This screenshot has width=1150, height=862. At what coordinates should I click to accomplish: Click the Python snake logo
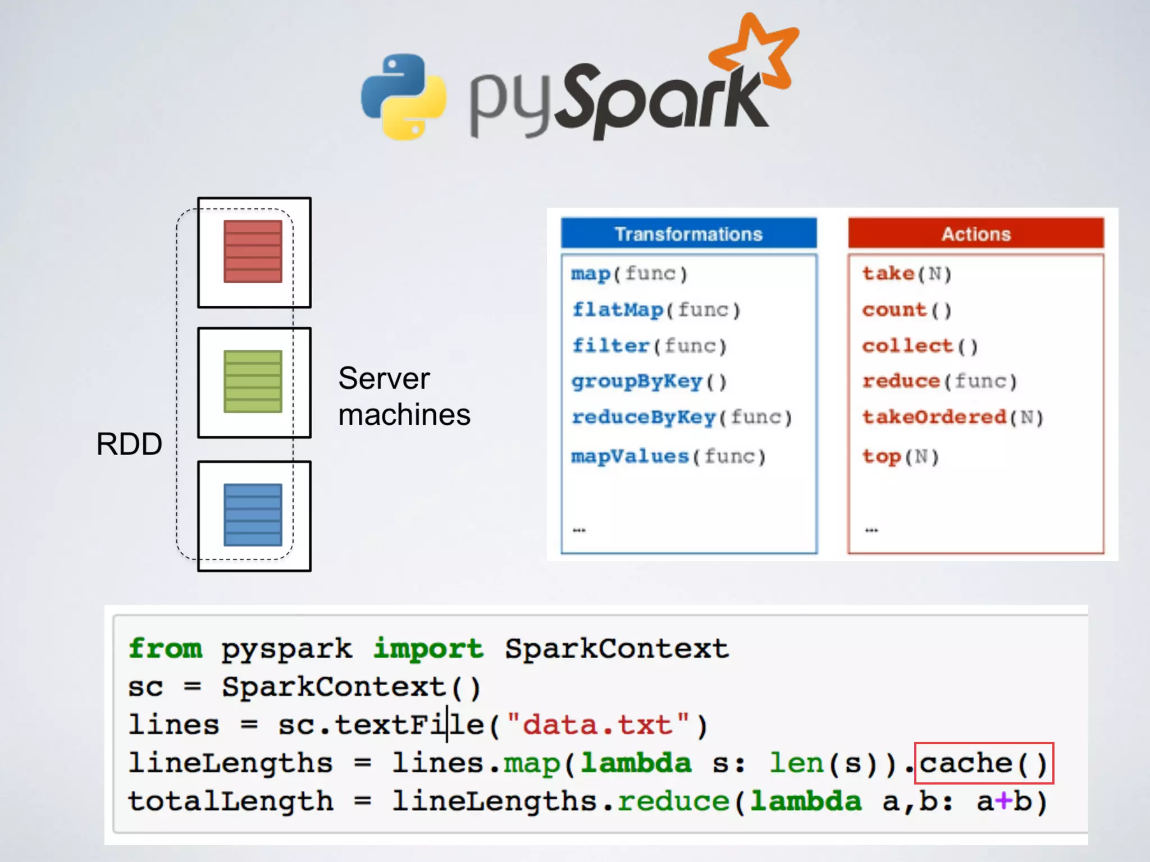403,97
